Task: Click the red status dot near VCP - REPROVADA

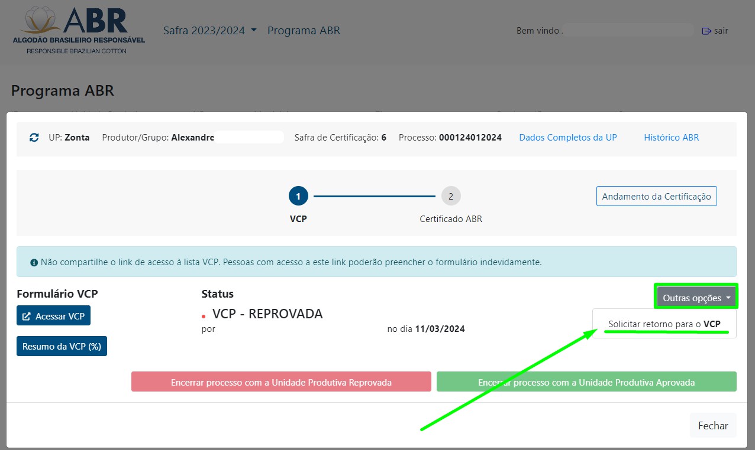Action: point(204,317)
